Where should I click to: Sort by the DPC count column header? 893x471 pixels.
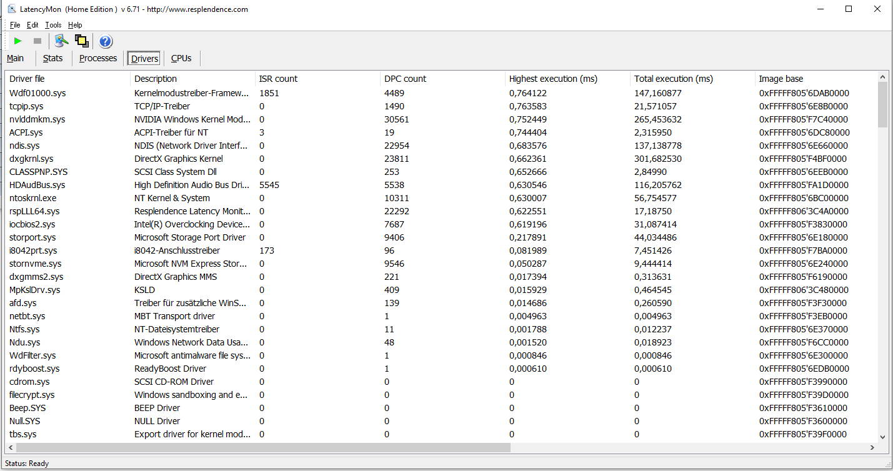click(442, 79)
